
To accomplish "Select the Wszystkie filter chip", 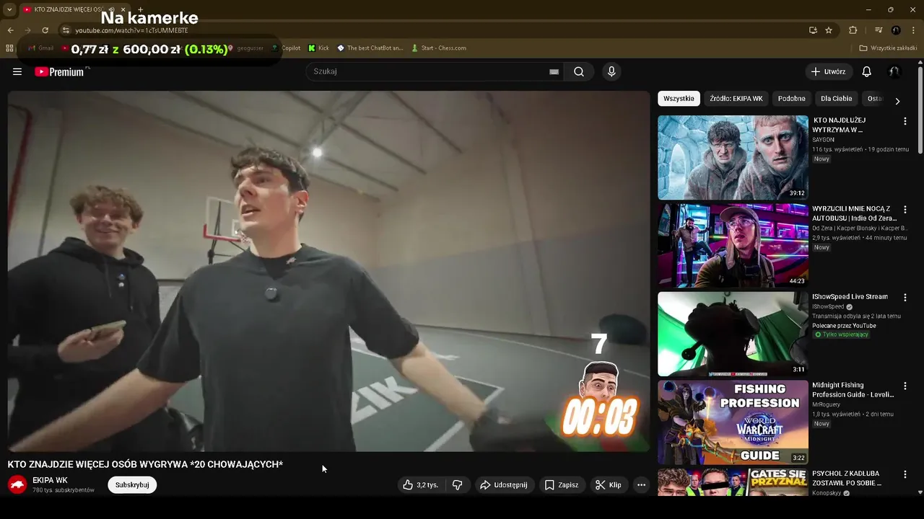I will point(679,99).
